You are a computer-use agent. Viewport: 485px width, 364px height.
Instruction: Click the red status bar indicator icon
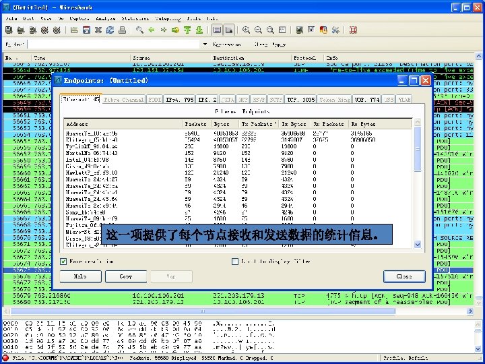(6, 358)
